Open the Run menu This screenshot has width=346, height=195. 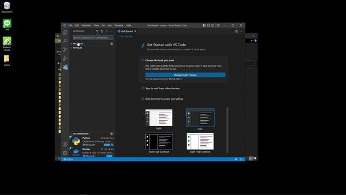[109, 25]
